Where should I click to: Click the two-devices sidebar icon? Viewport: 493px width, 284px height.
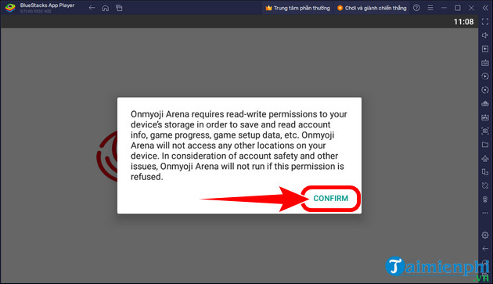485,172
